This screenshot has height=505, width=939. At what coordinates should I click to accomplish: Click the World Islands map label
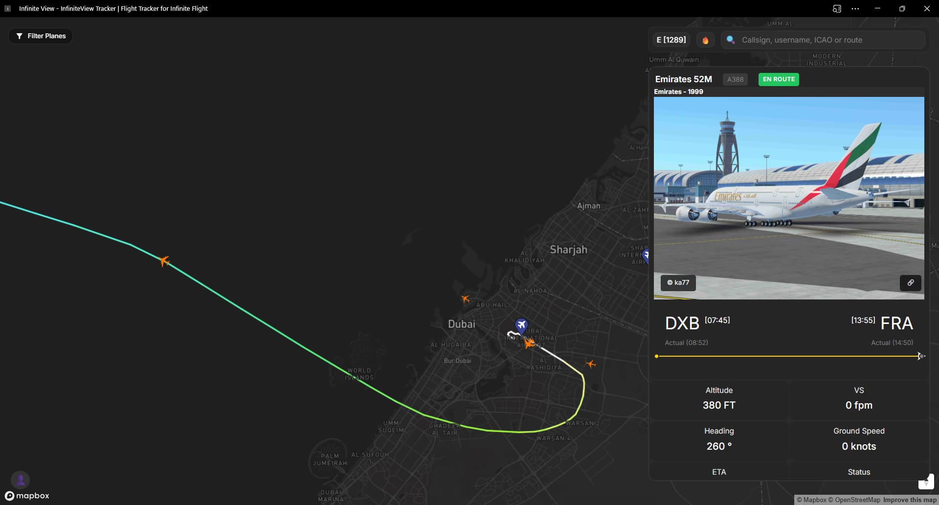[x=359, y=374]
